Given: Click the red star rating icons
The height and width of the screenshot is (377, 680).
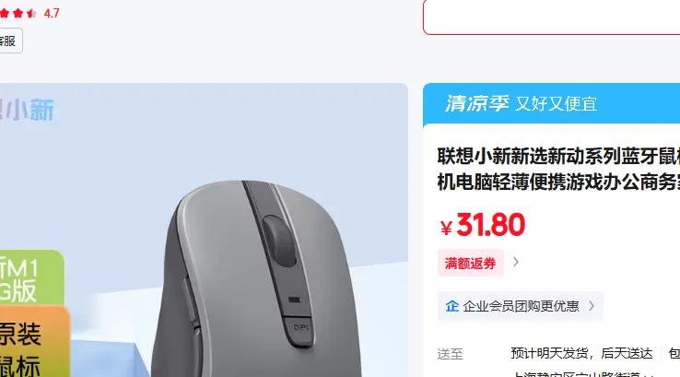Looking at the screenshot, I should [x=18, y=13].
